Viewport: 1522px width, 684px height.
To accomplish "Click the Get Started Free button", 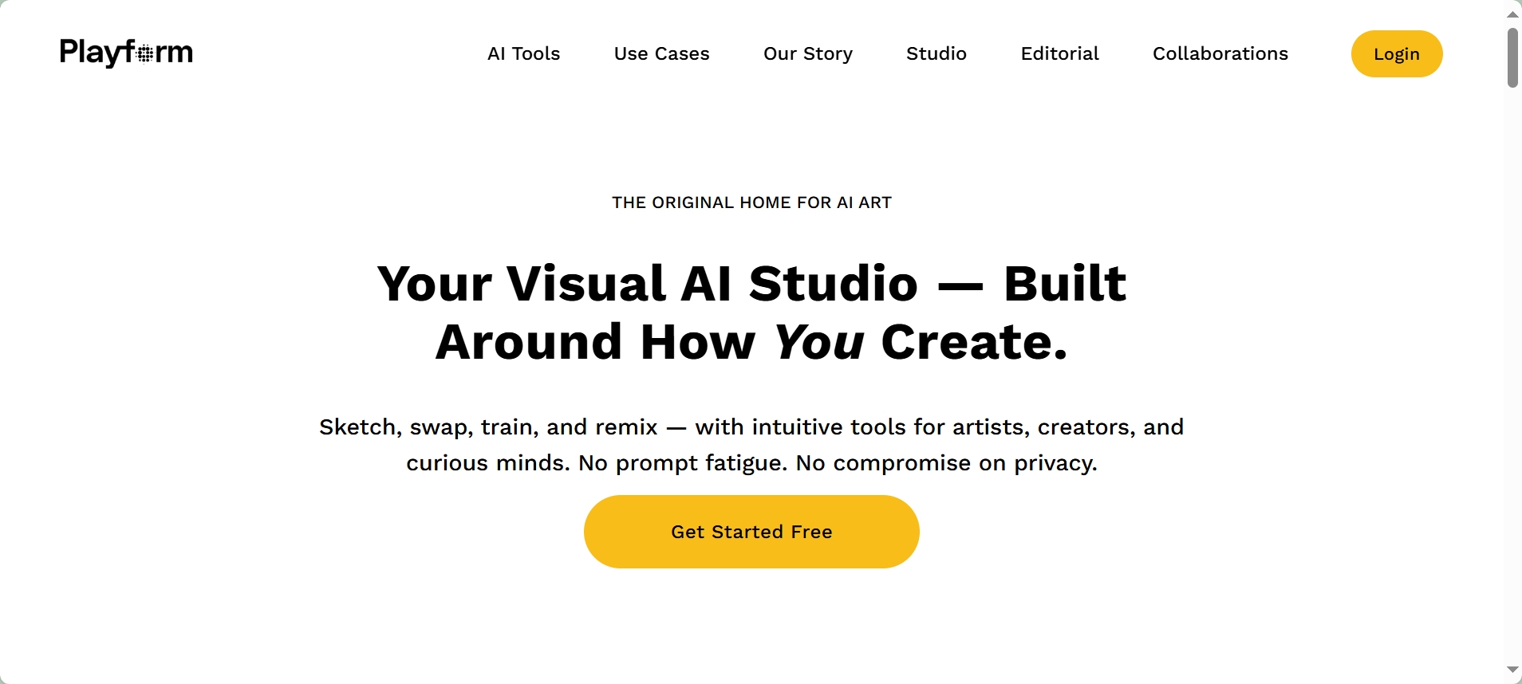I will (x=751, y=532).
